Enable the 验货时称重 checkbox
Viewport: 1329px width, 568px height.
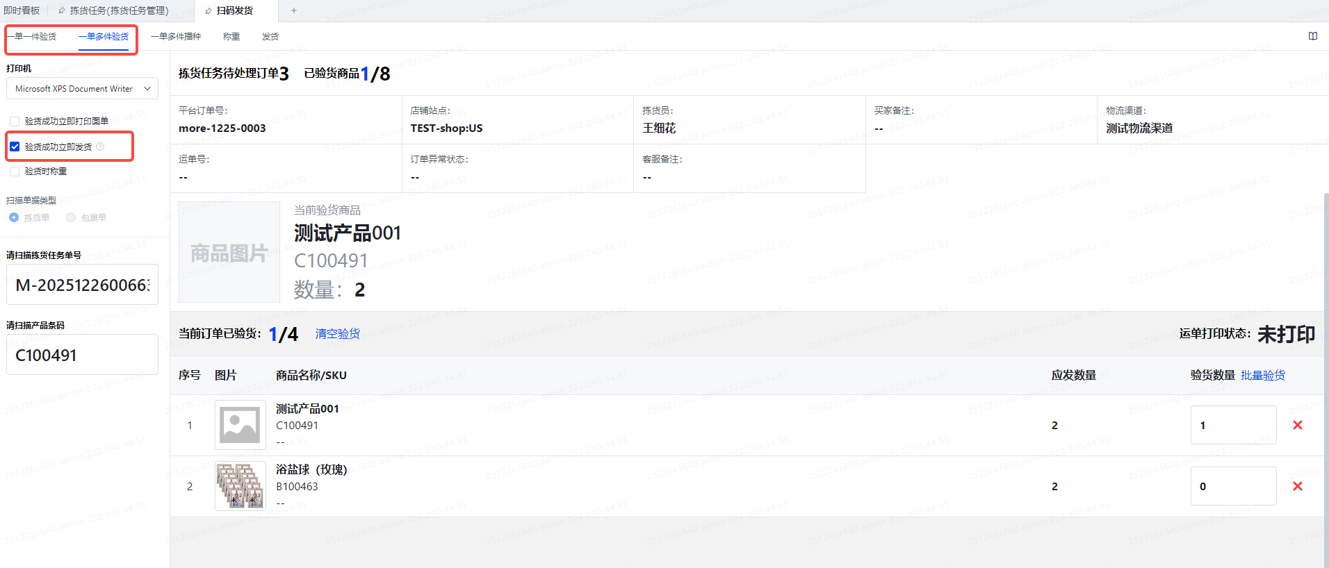click(x=15, y=172)
